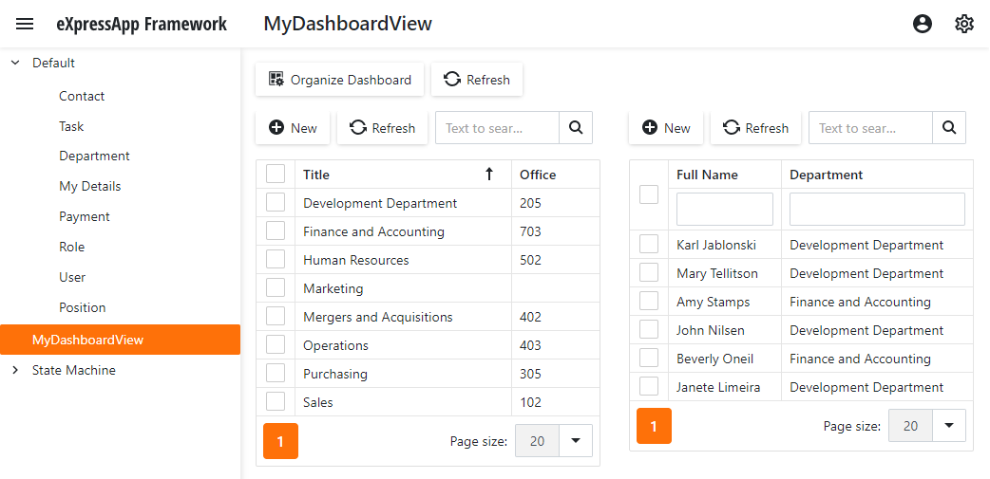Click the Department filter input

[x=877, y=210]
